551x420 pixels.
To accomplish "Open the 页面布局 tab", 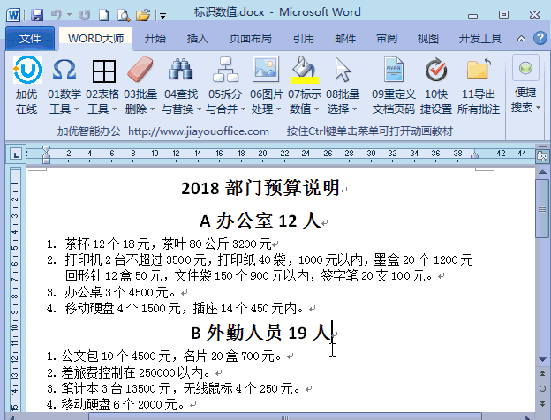I will pyautogui.click(x=251, y=38).
